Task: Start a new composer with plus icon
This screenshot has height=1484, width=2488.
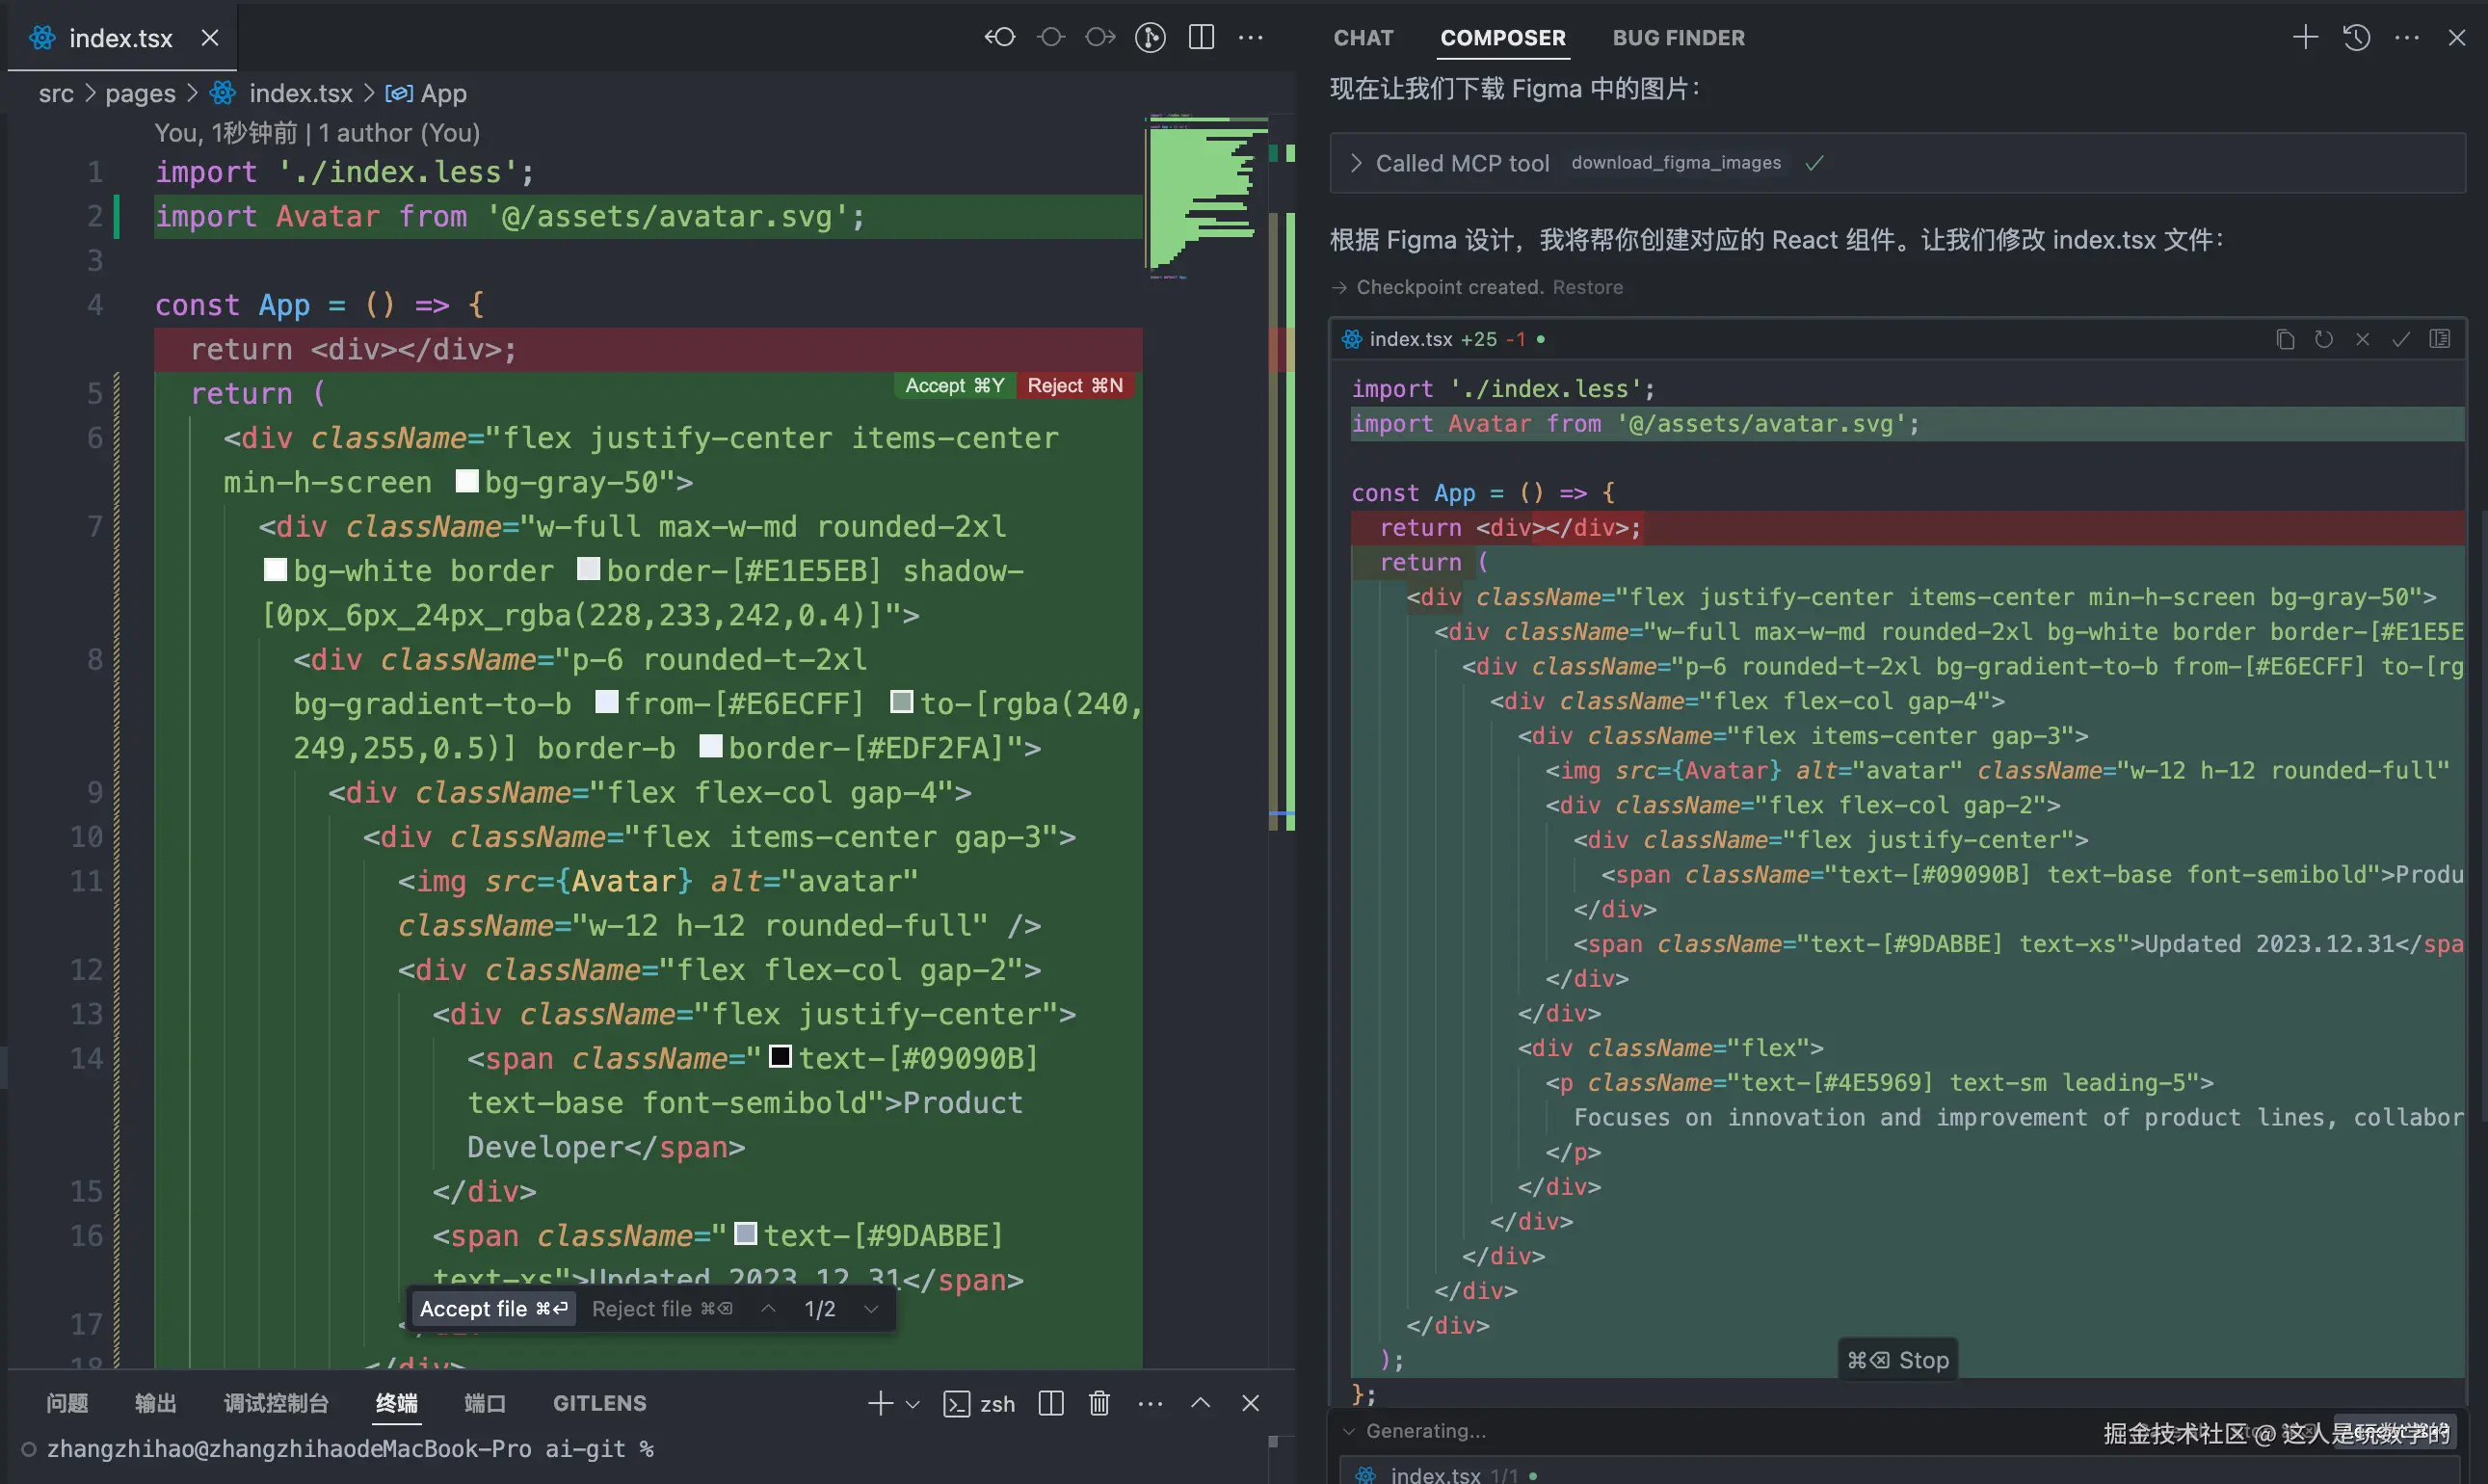Action: coord(2305,38)
